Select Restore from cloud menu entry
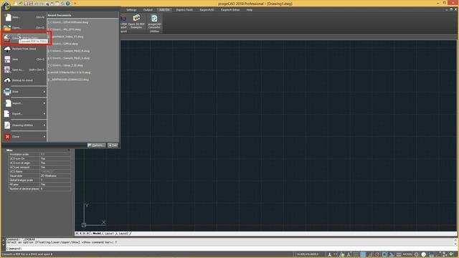Image resolution: width=459 pixels, height=258 pixels. click(25, 49)
